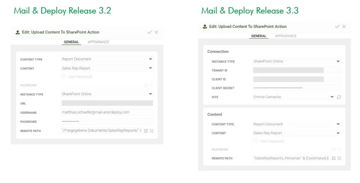Open Instance Type dropdown in Release 3.2

[107, 94]
